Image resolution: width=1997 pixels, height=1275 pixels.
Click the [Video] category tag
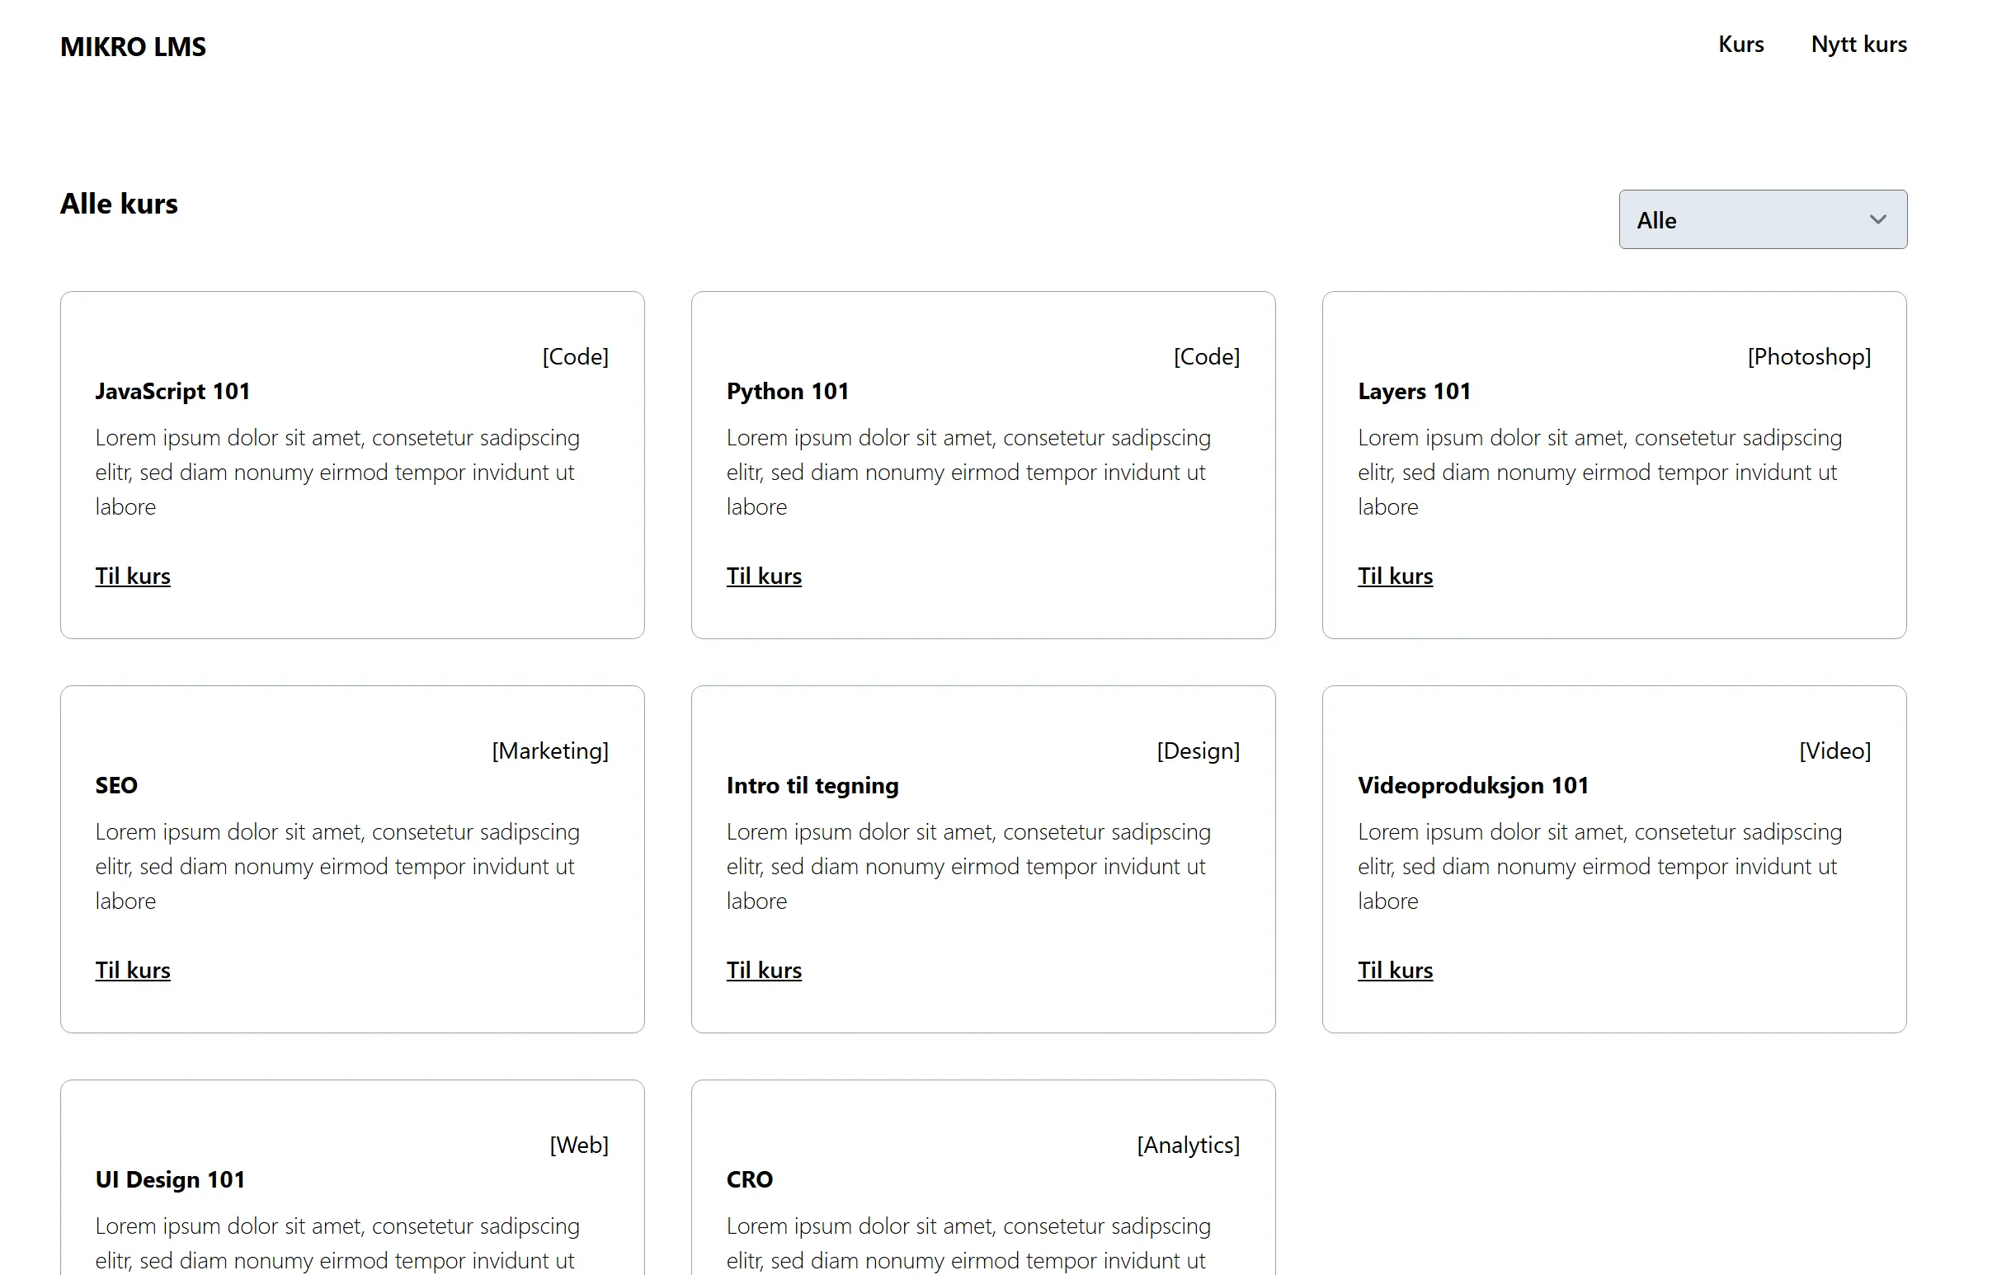tap(1835, 751)
